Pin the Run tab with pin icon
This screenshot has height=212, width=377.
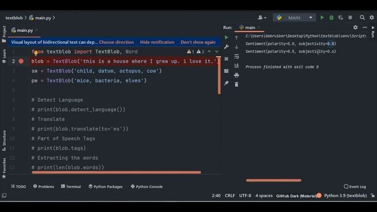(x=226, y=84)
